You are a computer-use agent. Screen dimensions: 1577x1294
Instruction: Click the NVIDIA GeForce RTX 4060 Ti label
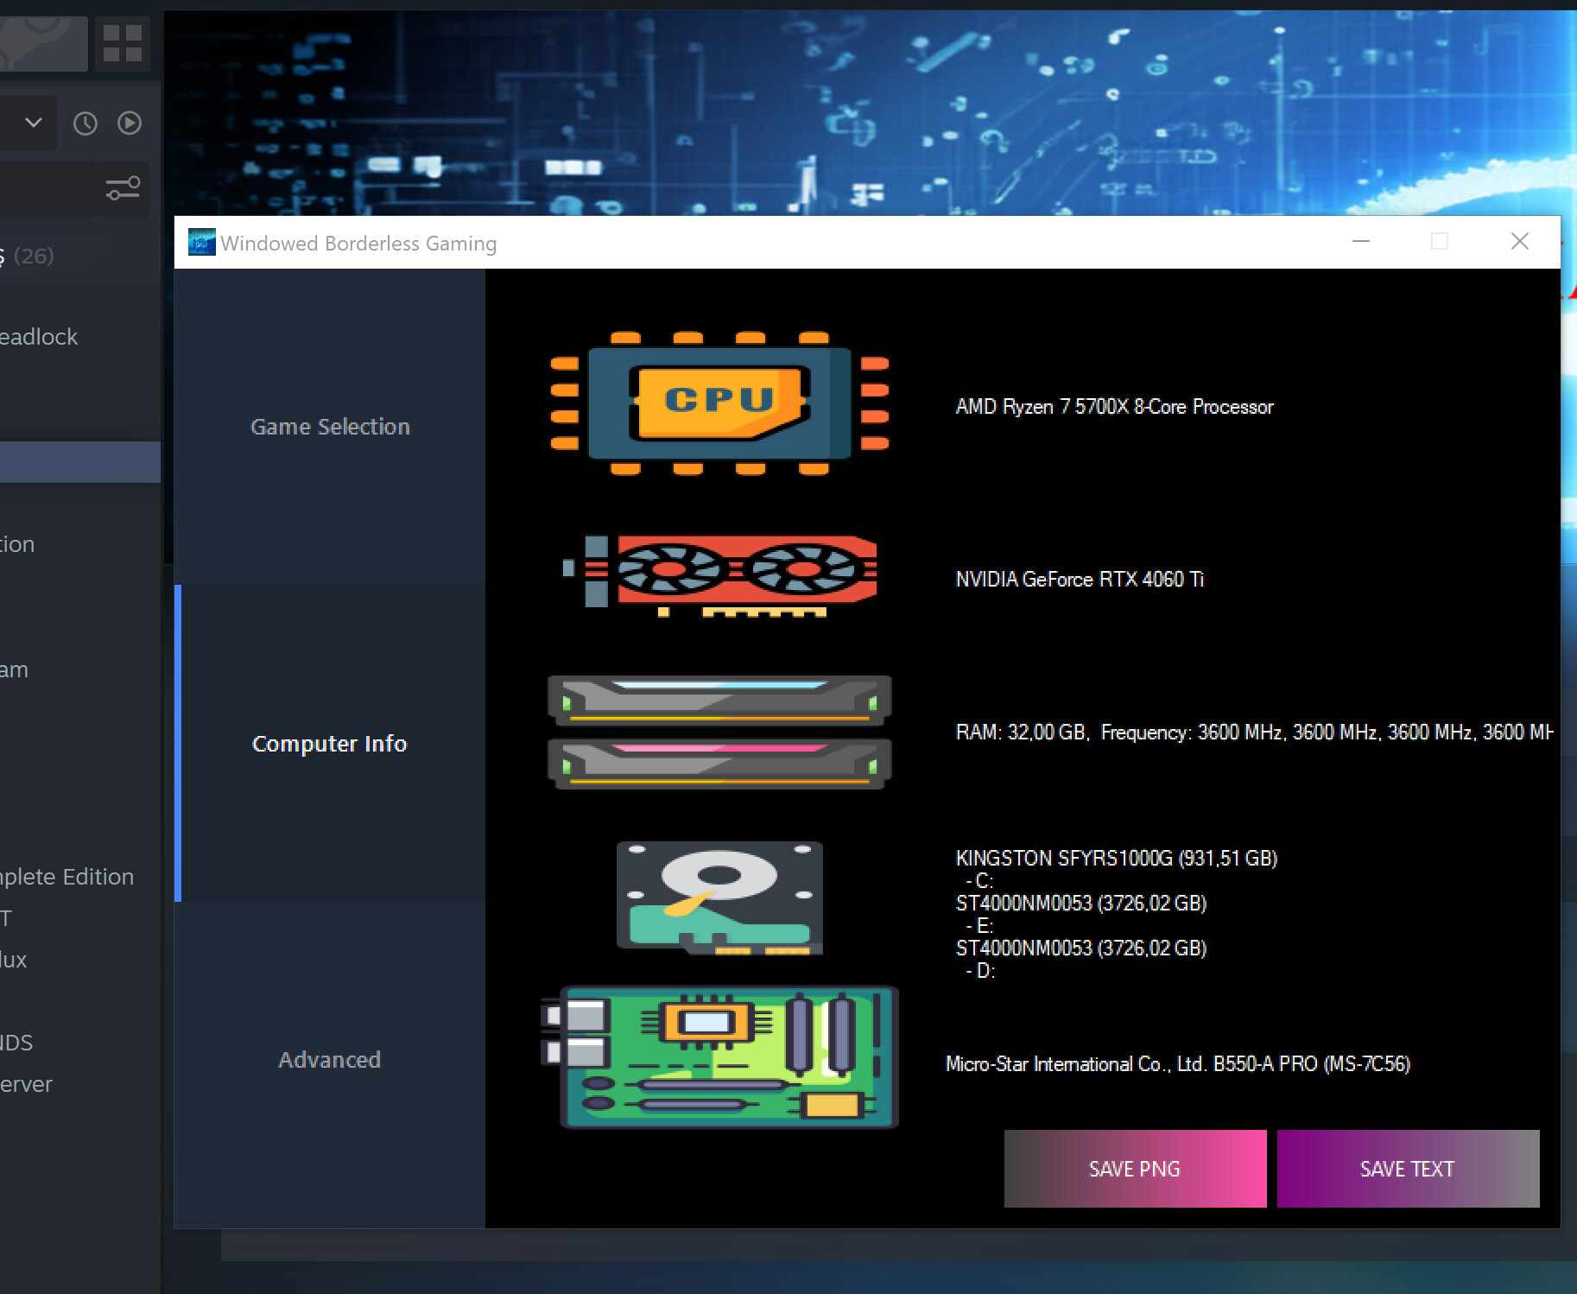tap(1080, 580)
